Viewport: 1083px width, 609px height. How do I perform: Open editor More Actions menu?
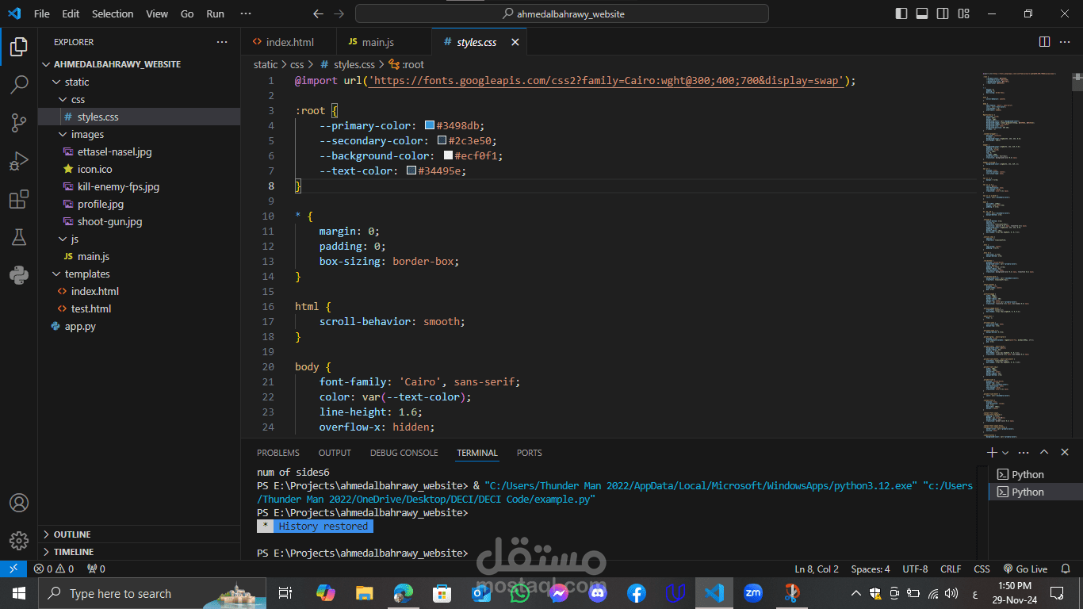pos(1065,42)
